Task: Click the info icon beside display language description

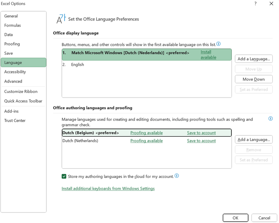Action: pos(219,44)
